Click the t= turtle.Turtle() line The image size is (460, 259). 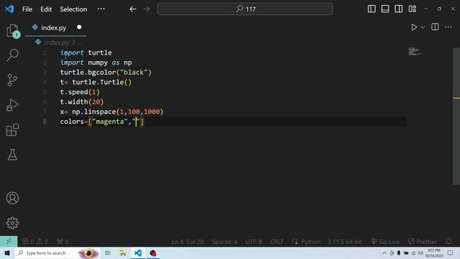(96, 82)
